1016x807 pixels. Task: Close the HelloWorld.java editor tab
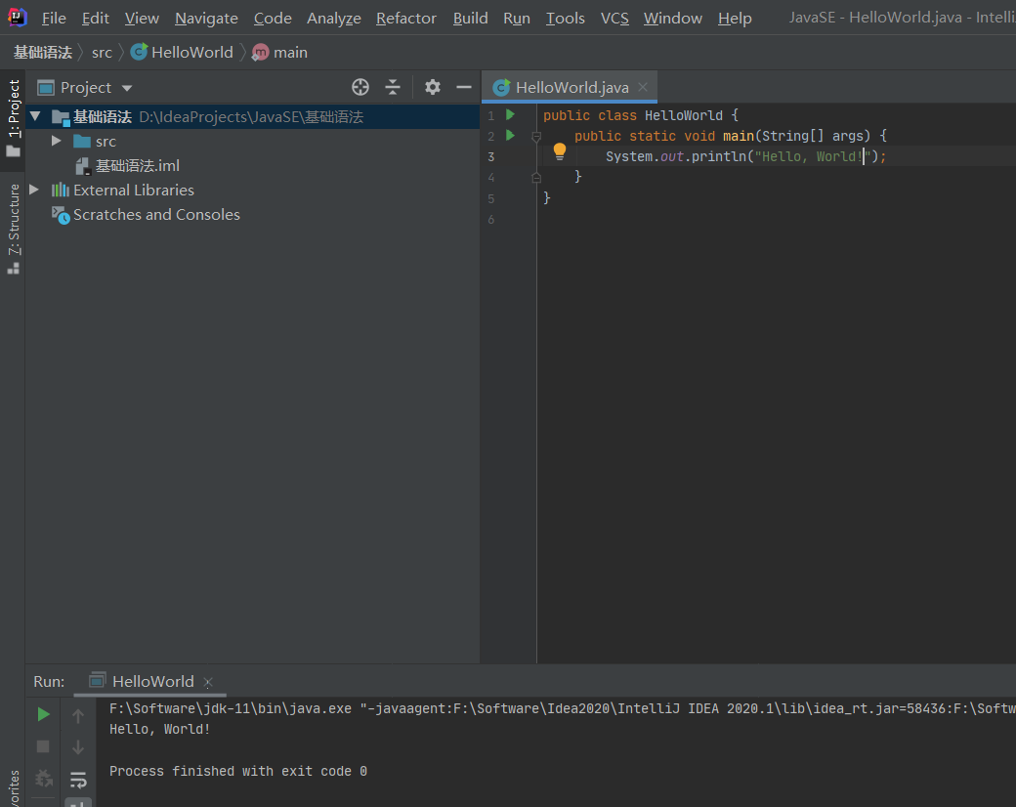pos(643,87)
